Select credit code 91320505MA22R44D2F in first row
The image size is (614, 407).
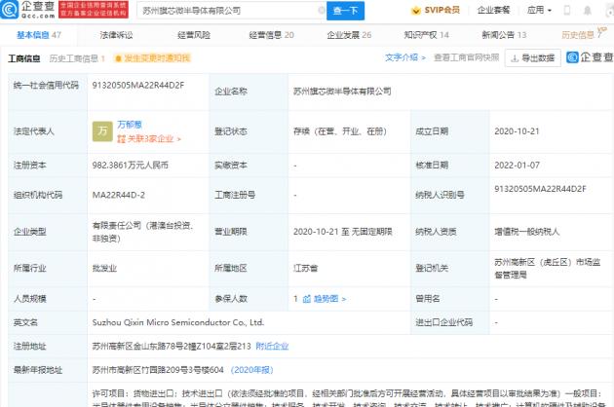point(137,86)
